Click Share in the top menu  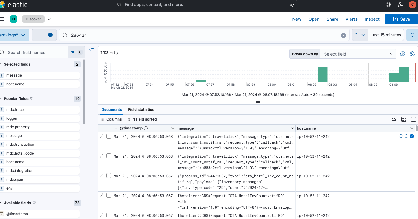coord(333,19)
